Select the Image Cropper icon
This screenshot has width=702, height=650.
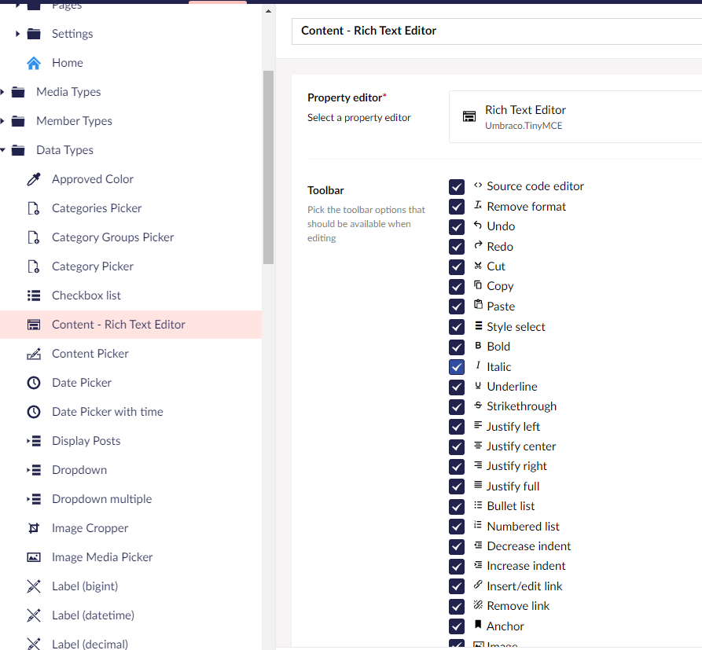tap(32, 527)
